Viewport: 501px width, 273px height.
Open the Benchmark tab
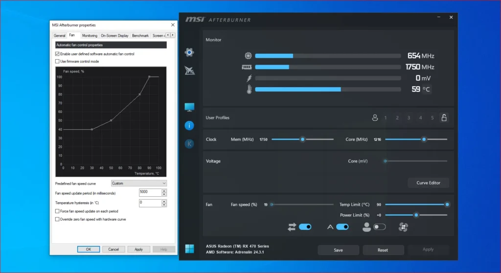[x=140, y=36]
